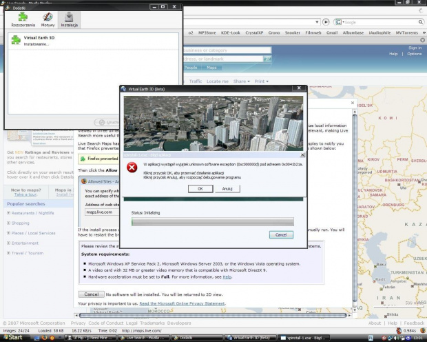
Task: Open Microsoft Online Privacy Statement link
Action: point(183,303)
